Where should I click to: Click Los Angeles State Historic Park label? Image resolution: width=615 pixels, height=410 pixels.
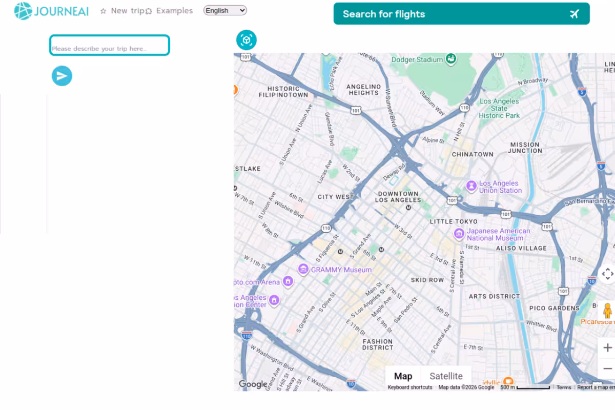(499, 109)
